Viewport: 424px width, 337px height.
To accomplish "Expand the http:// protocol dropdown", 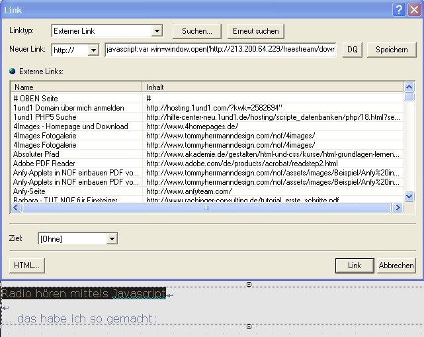I will point(93,50).
